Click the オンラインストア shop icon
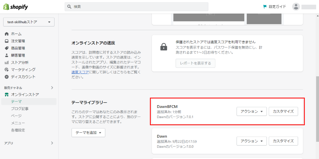Image resolution: width=319 pixels, height=159 pixels. (x=7, y=95)
